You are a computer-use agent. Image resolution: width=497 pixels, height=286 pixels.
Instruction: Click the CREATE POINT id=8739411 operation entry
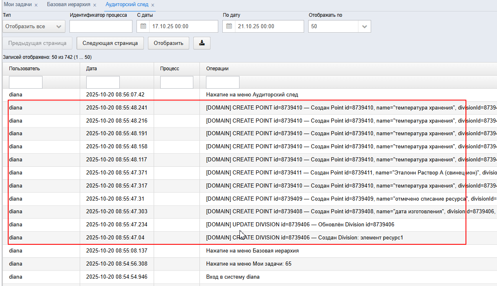click(x=351, y=172)
